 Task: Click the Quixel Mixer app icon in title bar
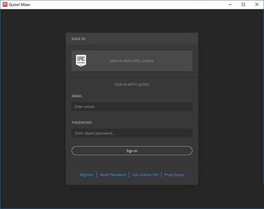pos(5,4)
